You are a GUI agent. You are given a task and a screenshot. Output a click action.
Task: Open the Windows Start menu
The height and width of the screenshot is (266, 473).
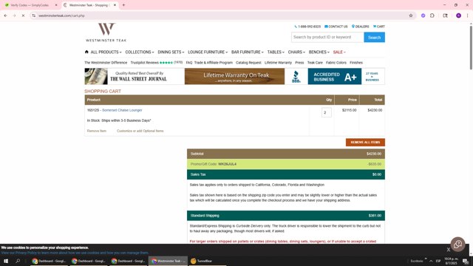click(x=6, y=261)
